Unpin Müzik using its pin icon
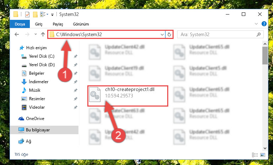The width and height of the screenshot is (273, 165). 75,90
